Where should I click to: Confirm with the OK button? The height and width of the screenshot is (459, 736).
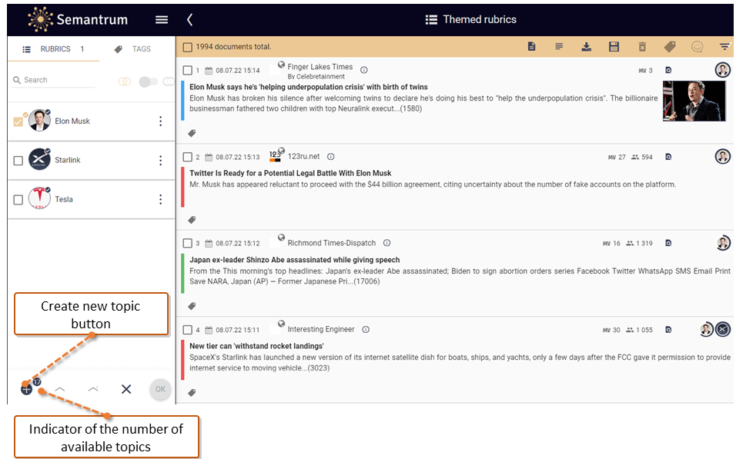[x=160, y=389]
